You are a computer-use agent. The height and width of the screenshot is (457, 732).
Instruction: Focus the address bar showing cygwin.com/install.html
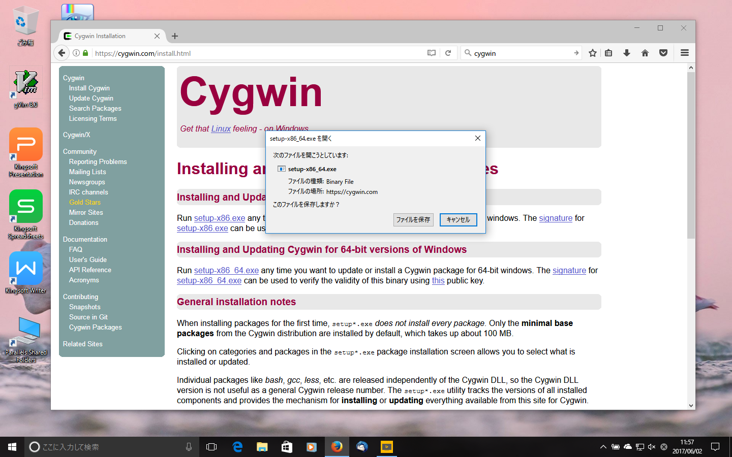[259, 53]
